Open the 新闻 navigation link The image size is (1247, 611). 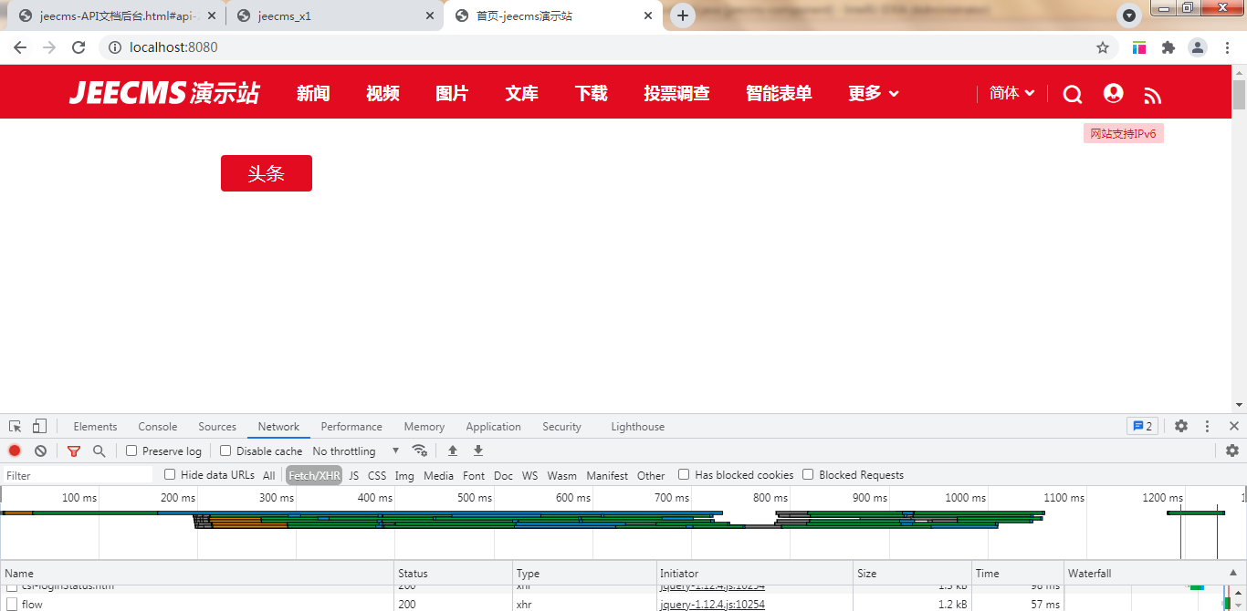tap(313, 93)
